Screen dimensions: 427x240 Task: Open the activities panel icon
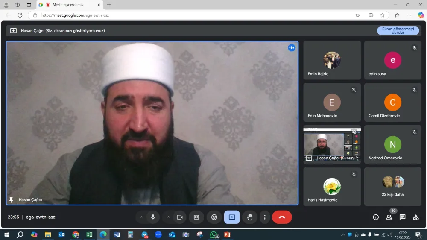(x=415, y=217)
